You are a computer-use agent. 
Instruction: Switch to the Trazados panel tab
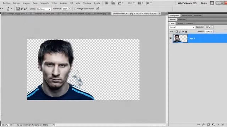coord(189,24)
